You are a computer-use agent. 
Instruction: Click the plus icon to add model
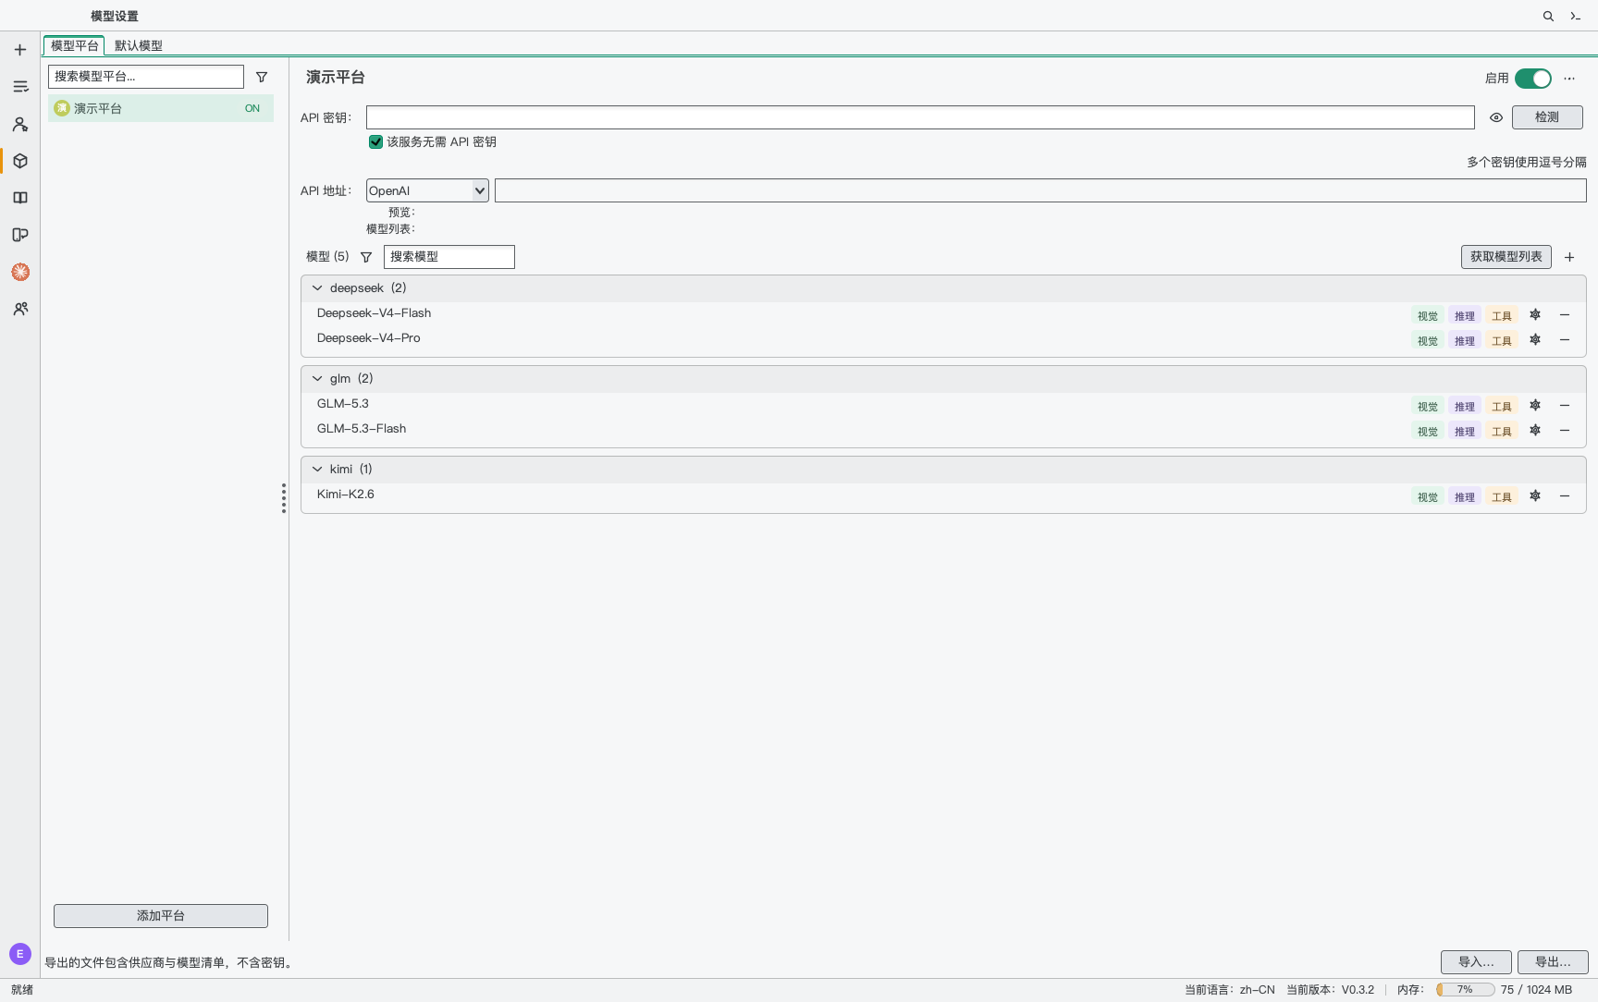tap(1569, 257)
